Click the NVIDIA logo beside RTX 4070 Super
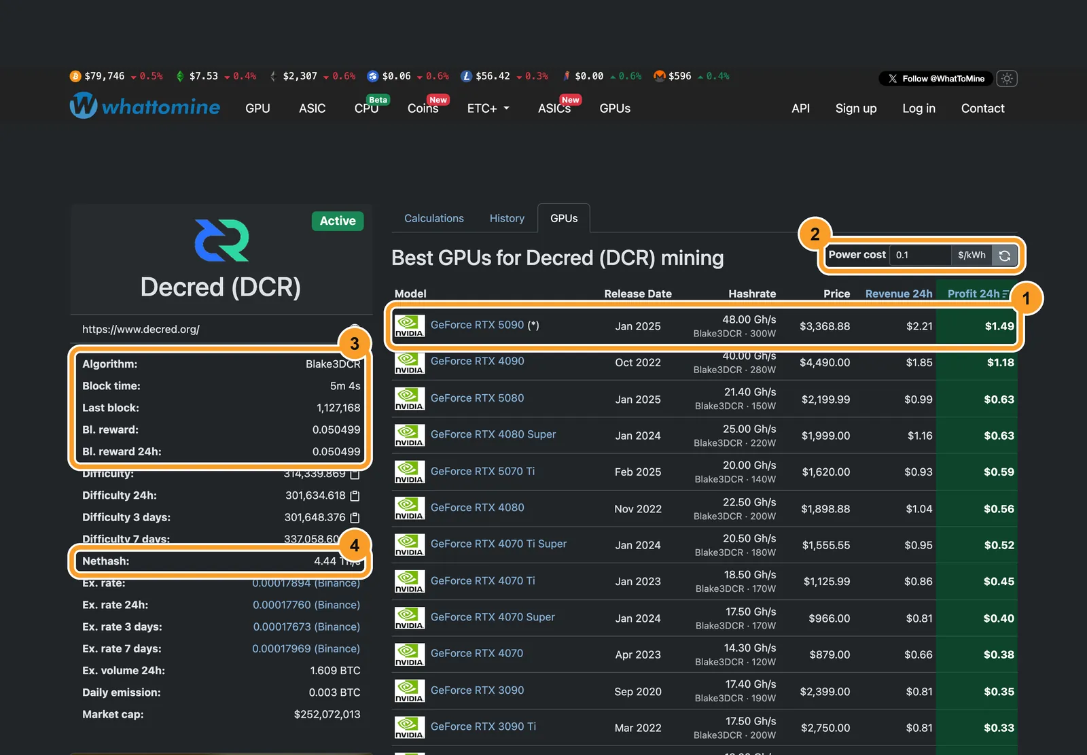This screenshot has height=755, width=1087. coord(409,618)
